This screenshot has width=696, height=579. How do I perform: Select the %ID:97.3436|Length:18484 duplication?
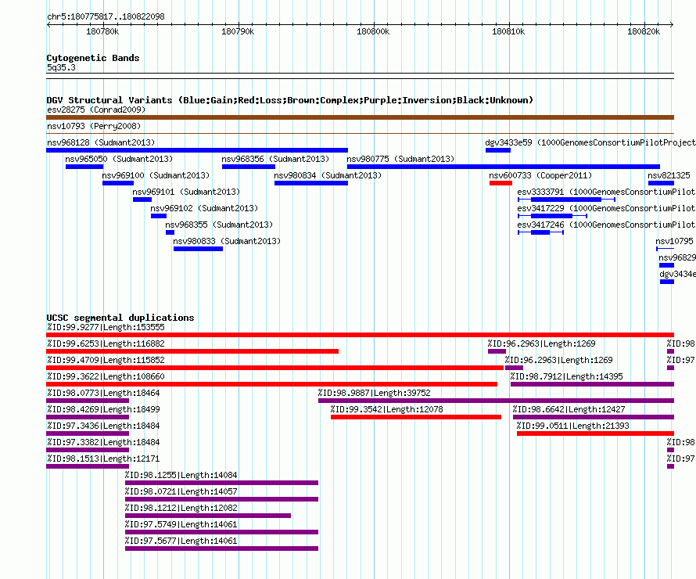point(103,426)
